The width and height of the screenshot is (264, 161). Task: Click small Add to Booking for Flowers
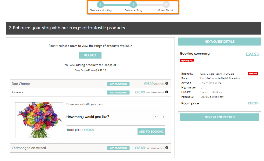click(118, 93)
